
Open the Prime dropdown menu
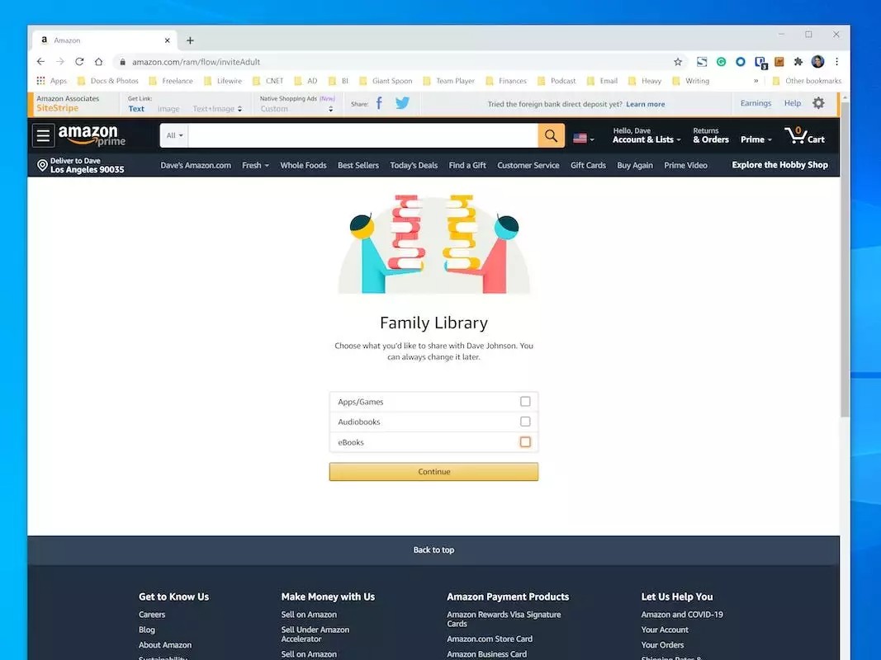755,139
